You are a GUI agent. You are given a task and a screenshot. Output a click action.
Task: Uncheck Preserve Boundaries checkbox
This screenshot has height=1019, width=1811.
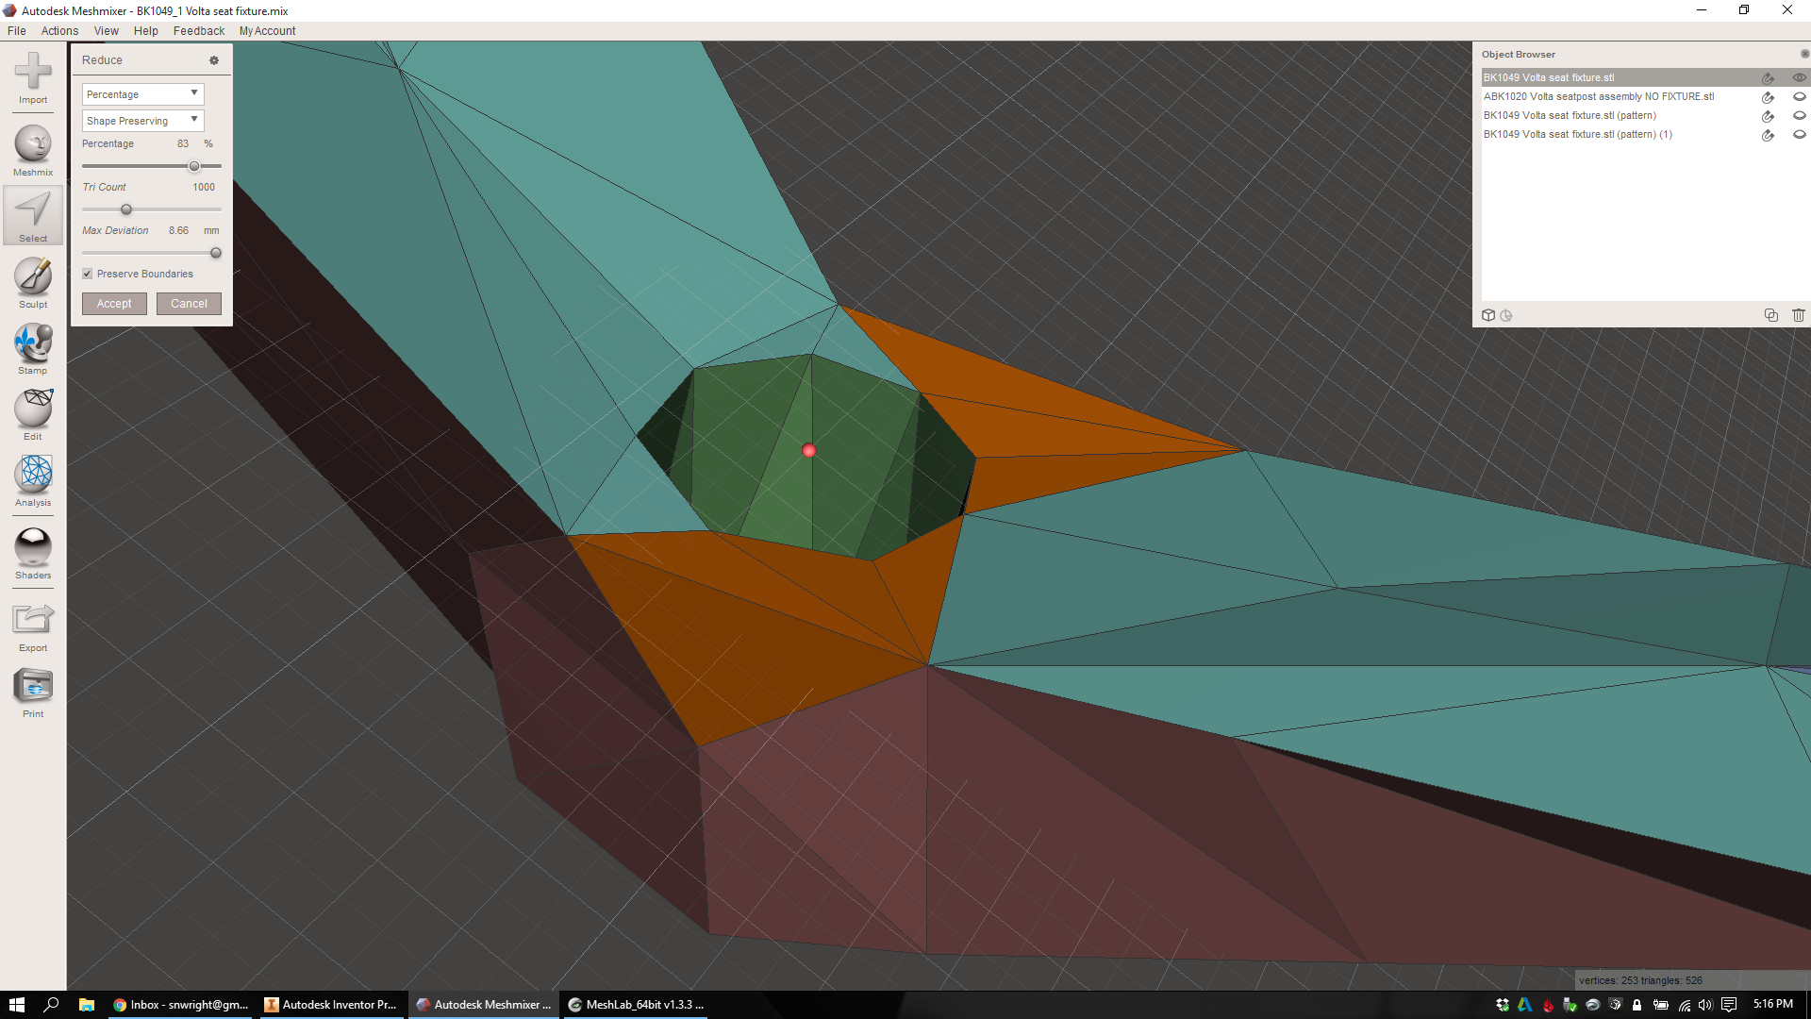pyautogui.click(x=88, y=274)
